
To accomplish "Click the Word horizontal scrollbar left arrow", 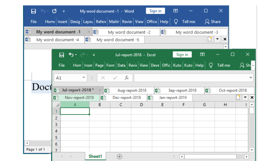I will (x=27, y=143).
